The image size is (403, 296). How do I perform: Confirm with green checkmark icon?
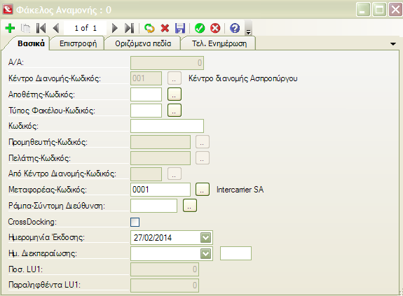pos(200,28)
